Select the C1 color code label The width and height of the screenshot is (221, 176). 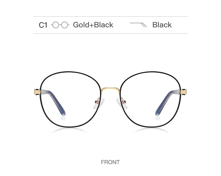(x=43, y=25)
